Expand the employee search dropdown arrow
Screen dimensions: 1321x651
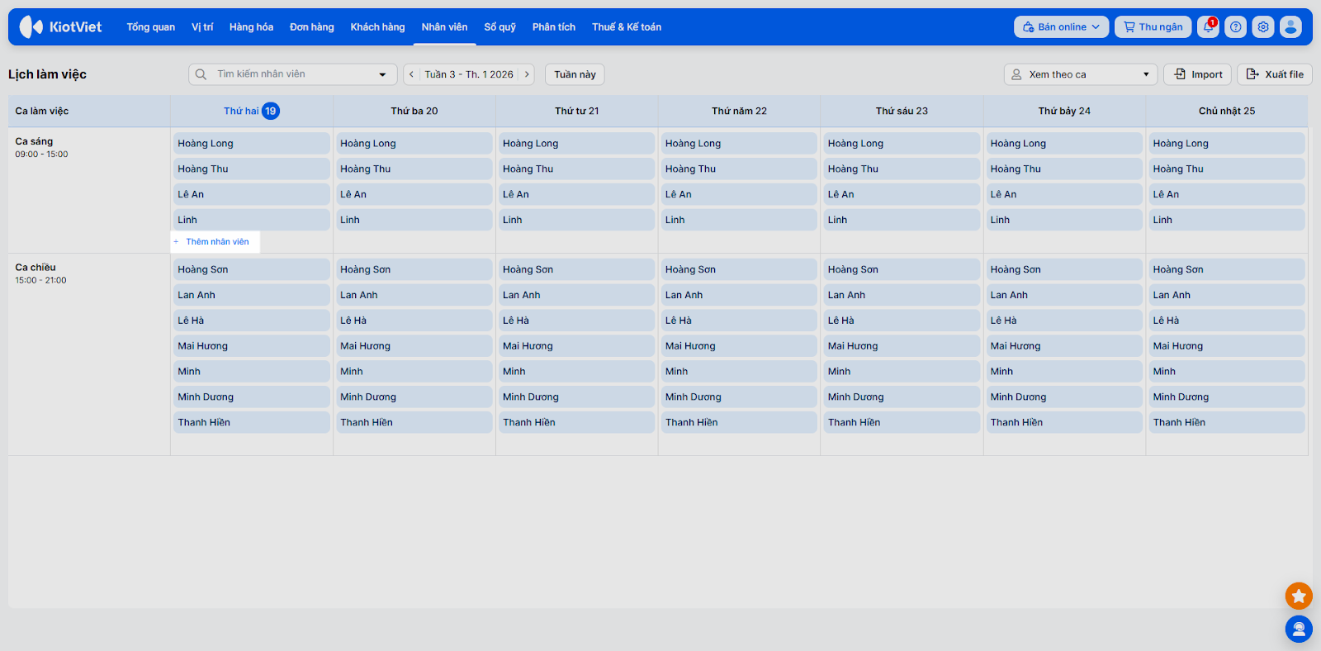pos(382,74)
